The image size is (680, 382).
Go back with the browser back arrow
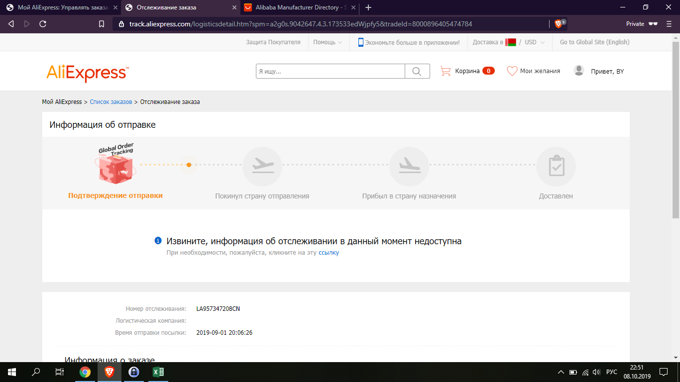point(11,24)
